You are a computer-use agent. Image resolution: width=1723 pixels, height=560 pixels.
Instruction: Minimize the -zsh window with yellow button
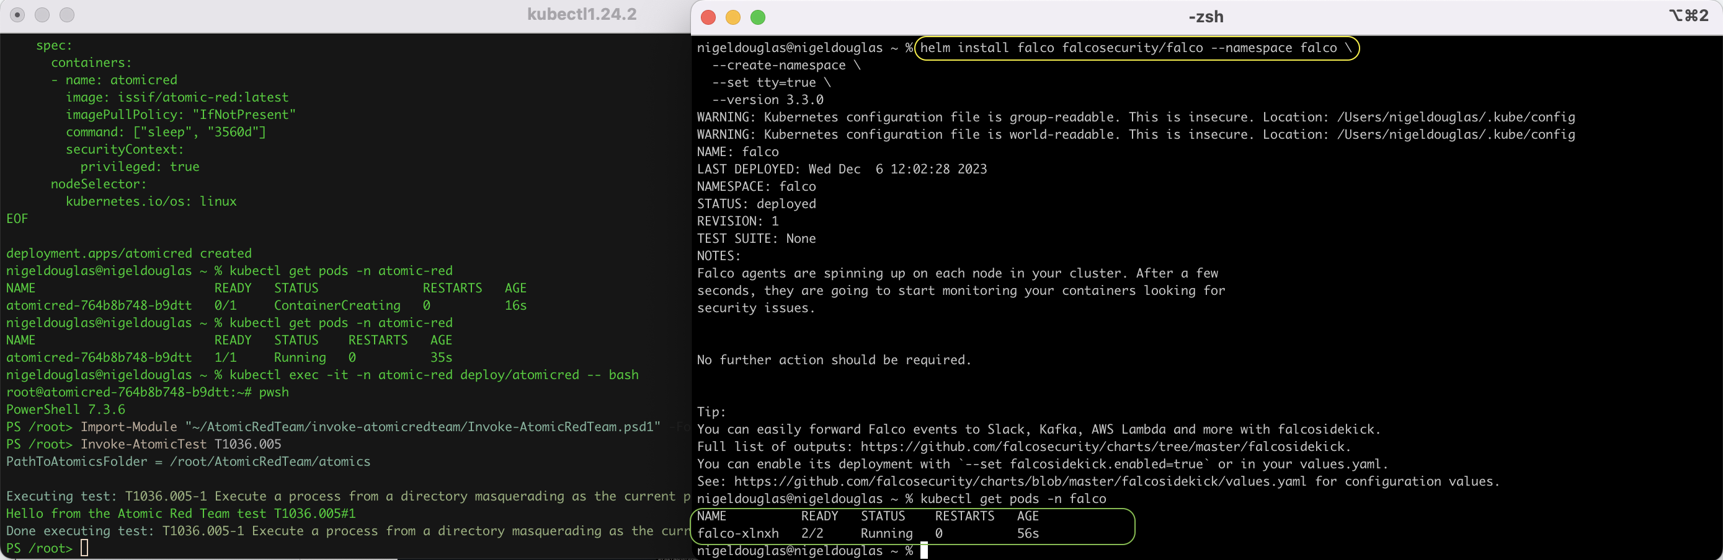(x=733, y=17)
